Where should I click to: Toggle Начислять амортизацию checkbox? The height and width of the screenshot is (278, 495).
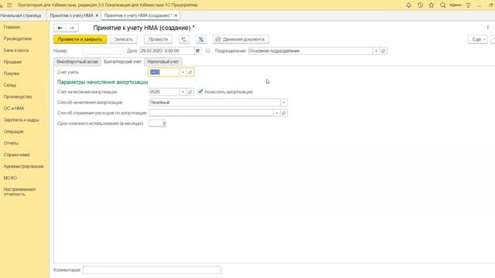[200, 92]
